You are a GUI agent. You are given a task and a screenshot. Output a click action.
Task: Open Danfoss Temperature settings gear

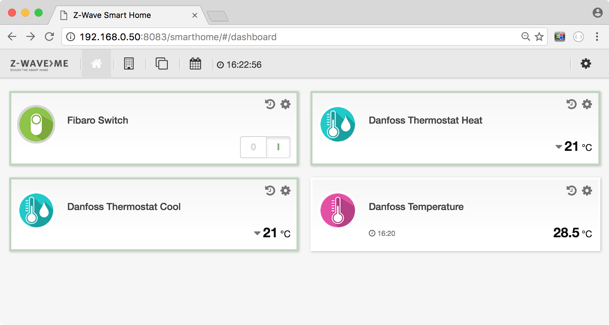click(587, 190)
